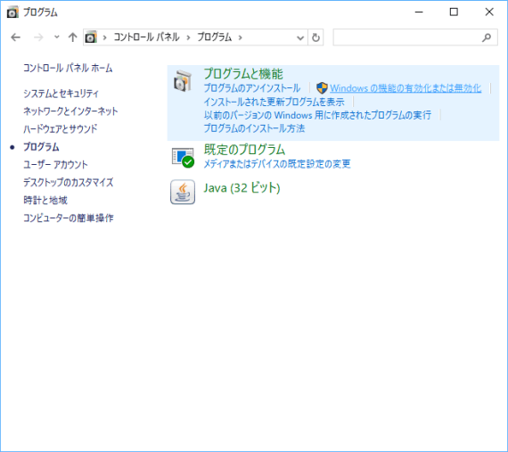The image size is (508, 452).
Task: Expand the address bar history dropdown
Action: 300,38
